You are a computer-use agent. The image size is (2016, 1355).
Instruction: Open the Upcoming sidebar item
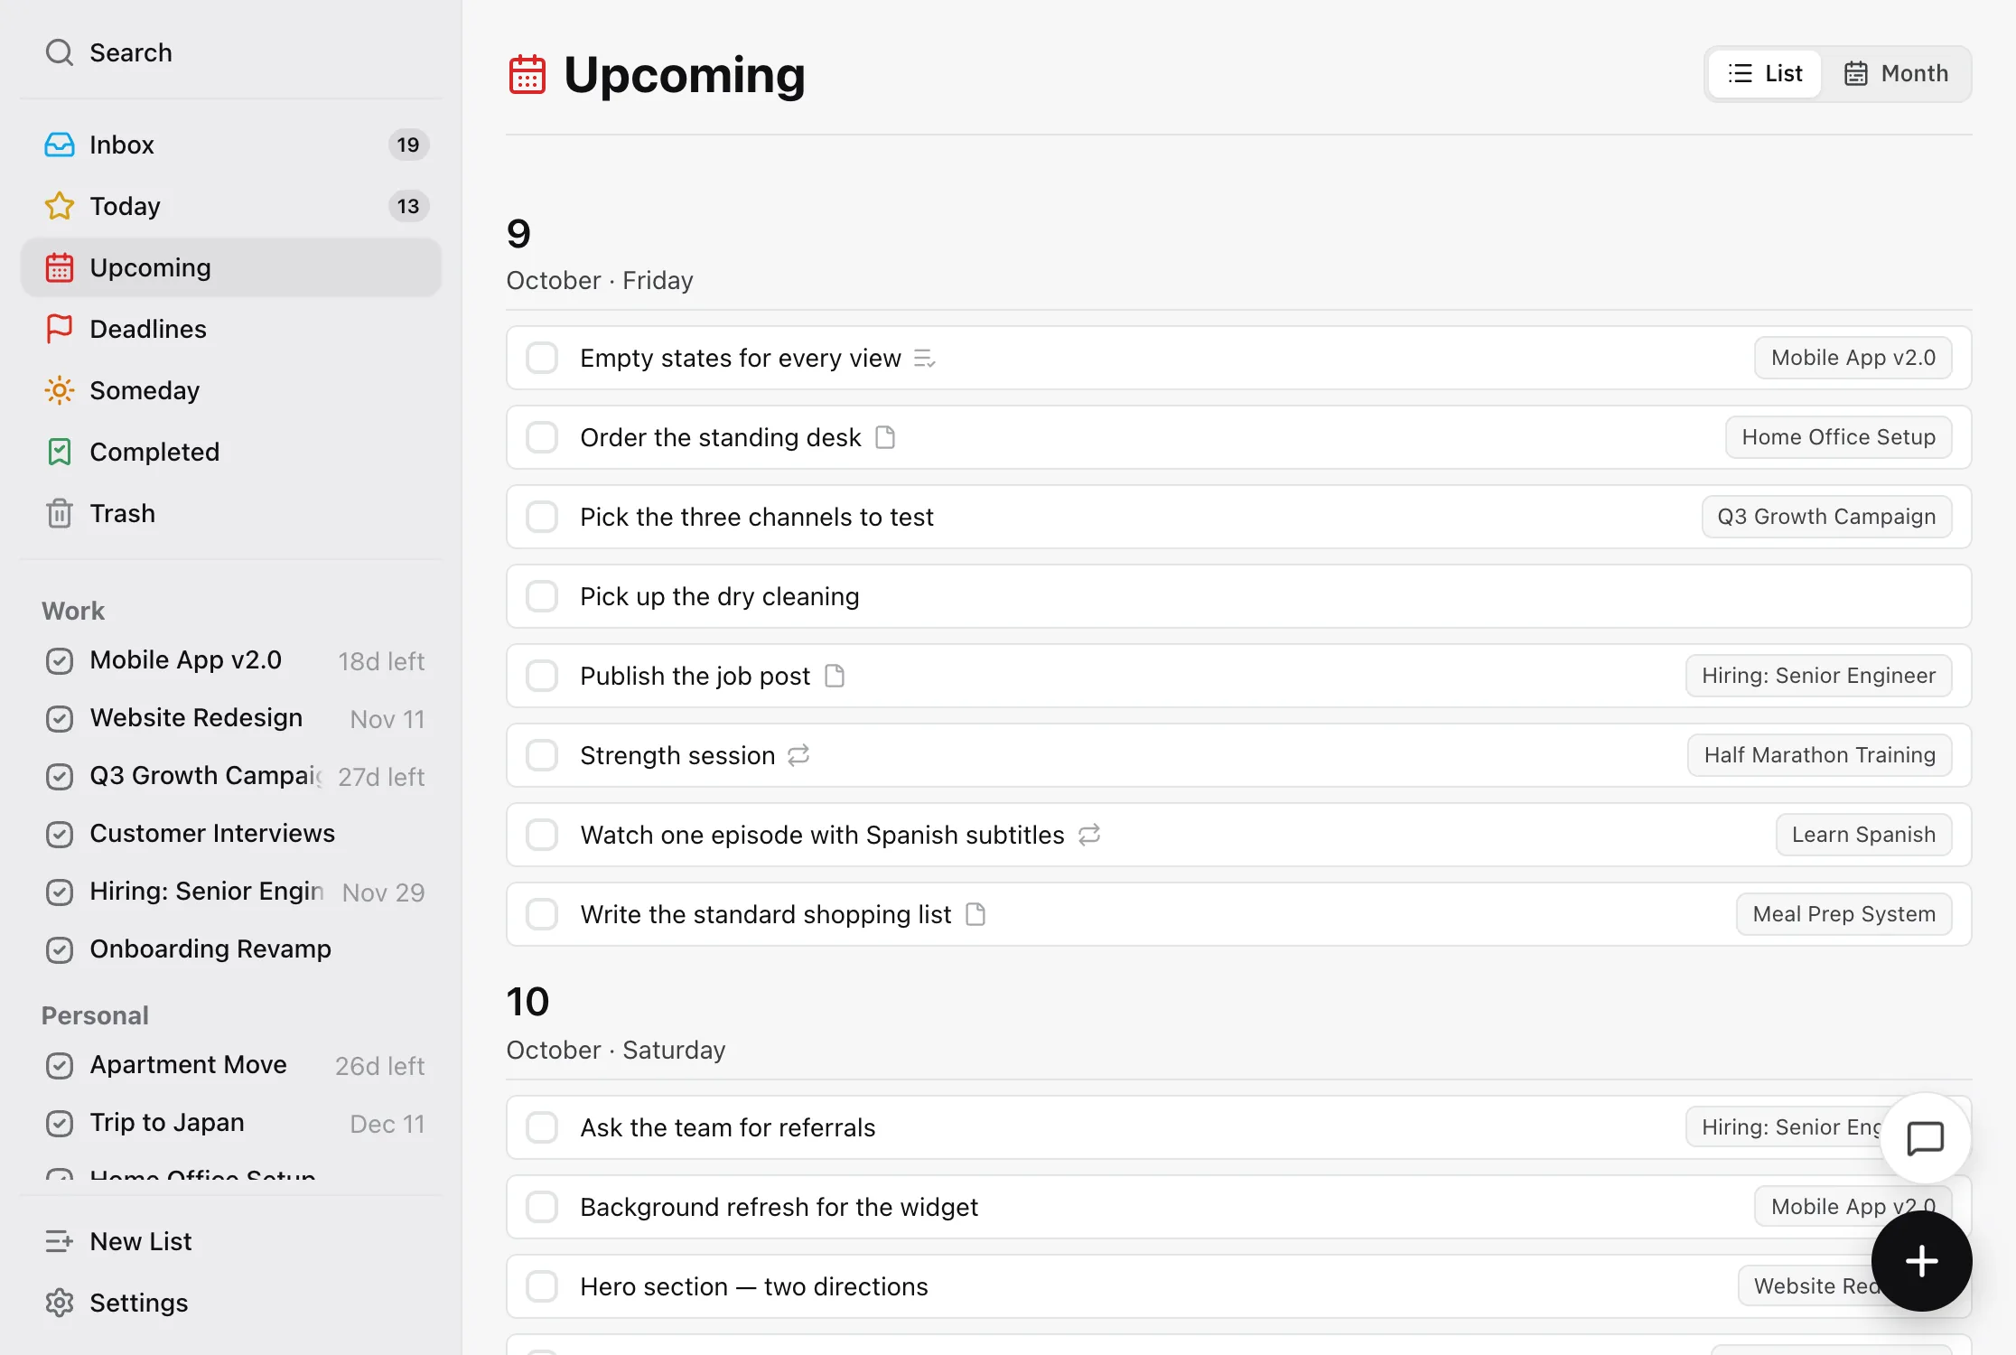[231, 267]
